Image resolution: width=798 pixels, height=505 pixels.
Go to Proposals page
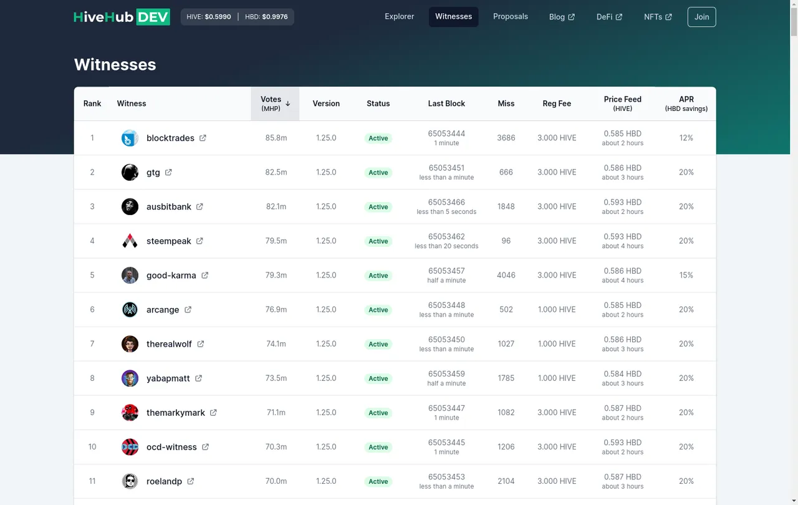511,17
